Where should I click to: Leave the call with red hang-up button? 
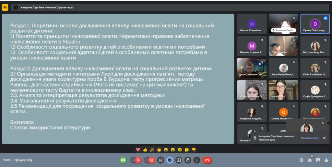(x=207, y=160)
